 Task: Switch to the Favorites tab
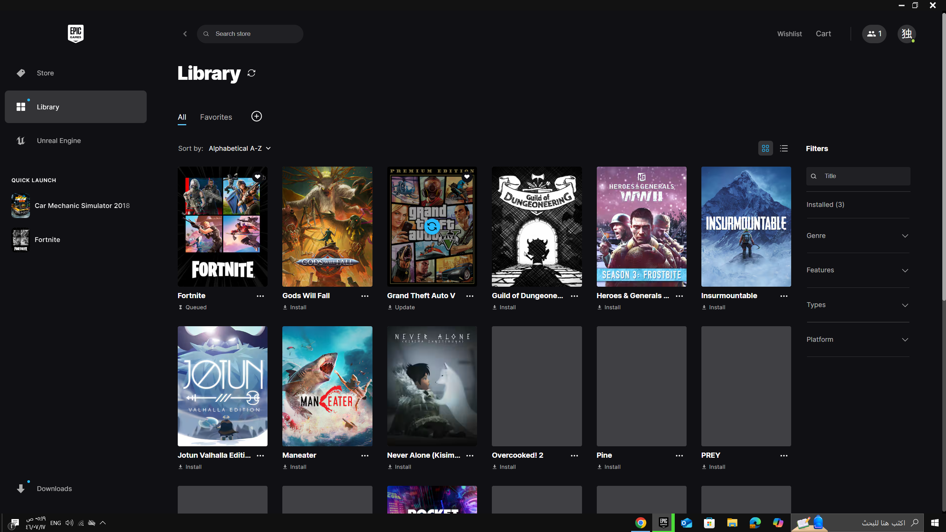[x=216, y=117]
